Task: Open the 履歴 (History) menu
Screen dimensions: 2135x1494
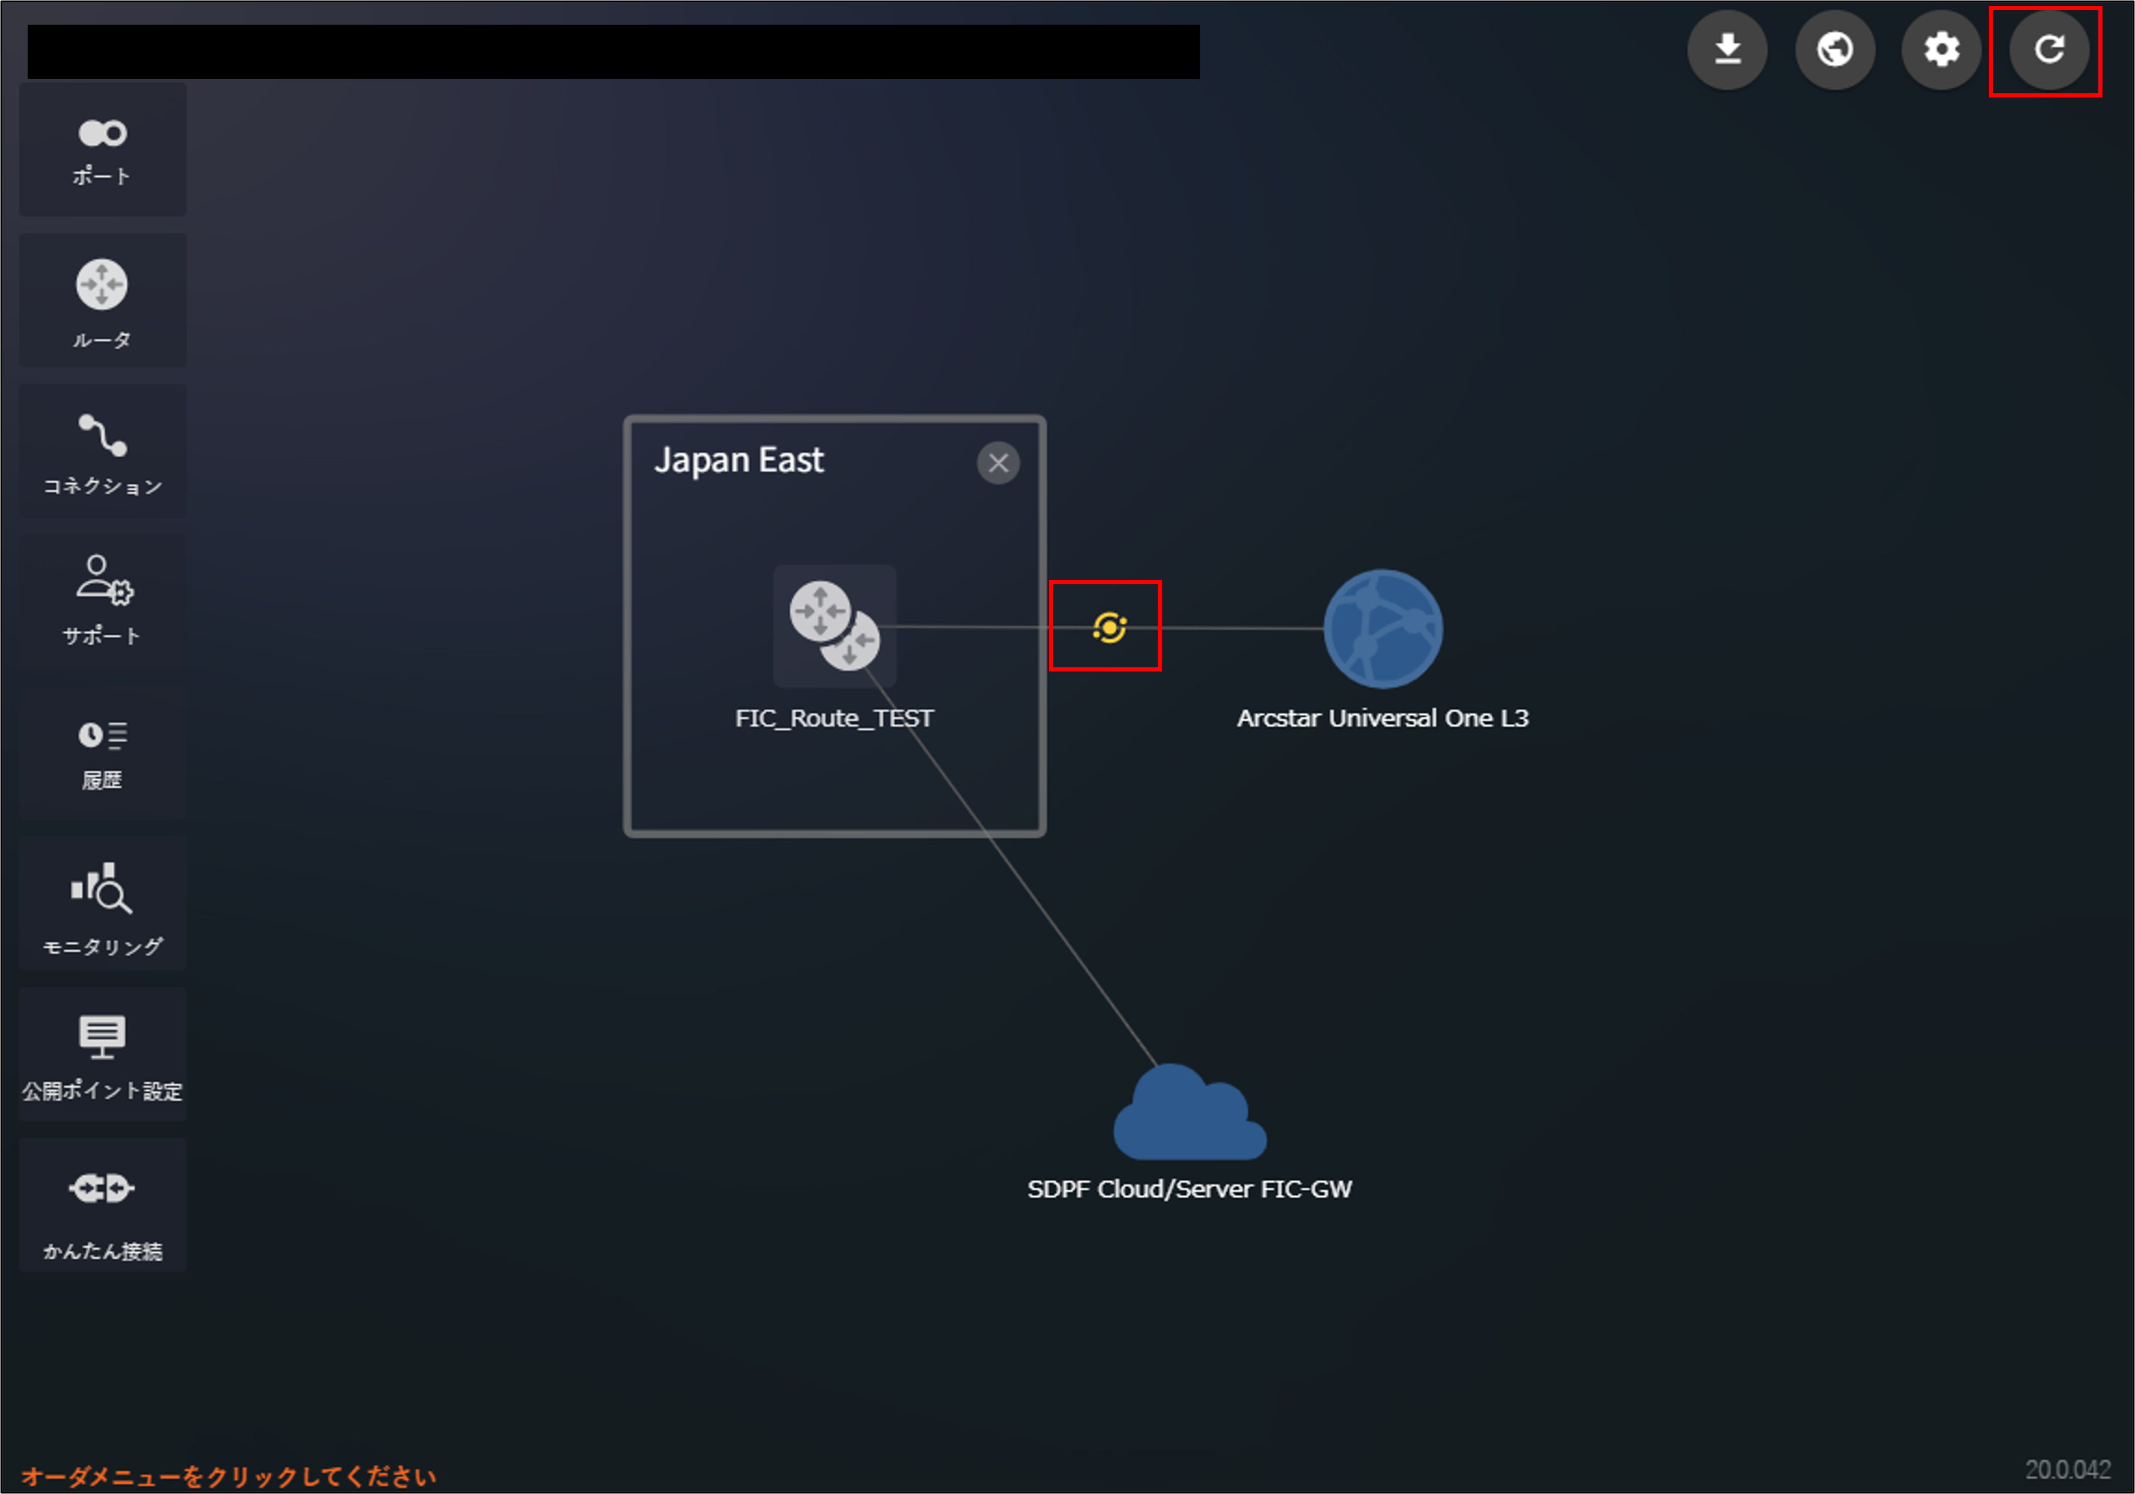Action: click(x=102, y=752)
